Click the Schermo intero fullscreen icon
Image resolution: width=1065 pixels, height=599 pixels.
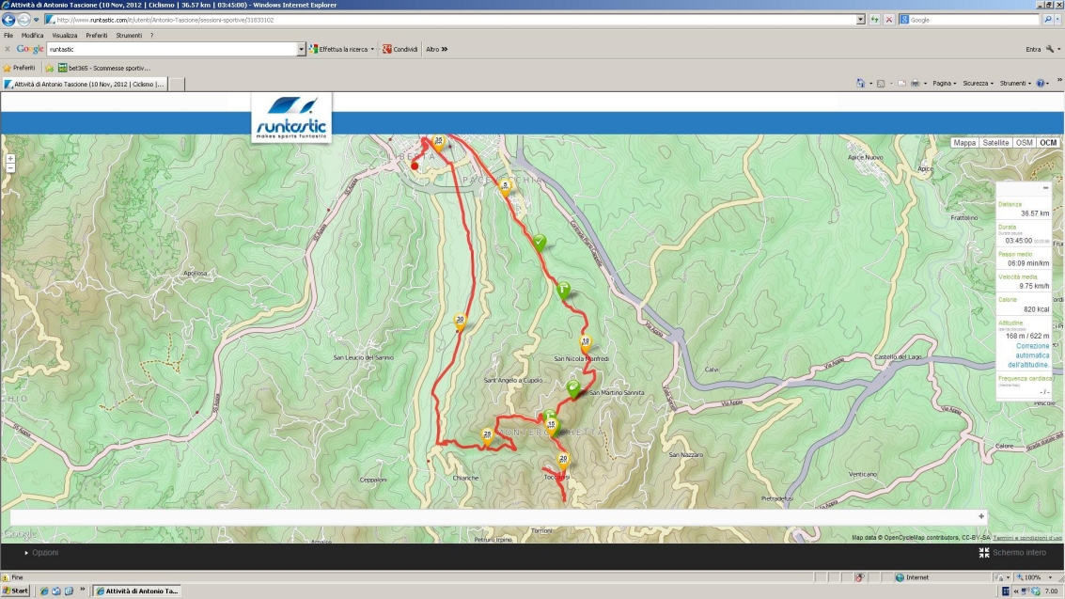[x=983, y=553]
